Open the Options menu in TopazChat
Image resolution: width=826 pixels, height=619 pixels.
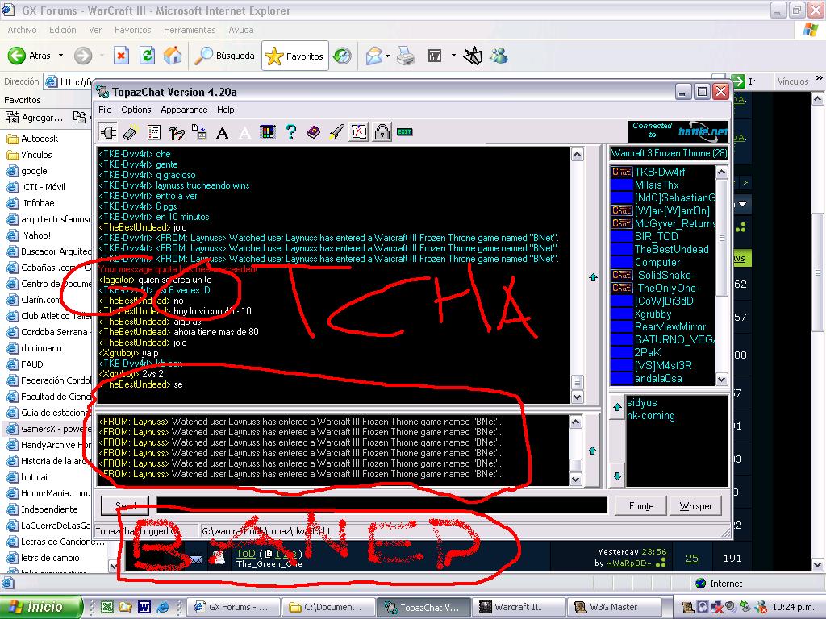tap(136, 110)
